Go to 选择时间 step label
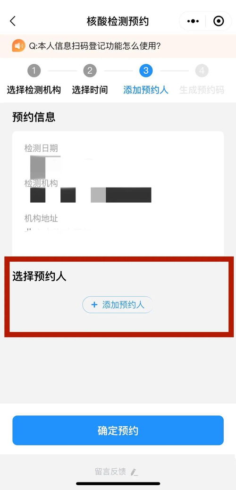The image size is (236, 490). click(90, 90)
